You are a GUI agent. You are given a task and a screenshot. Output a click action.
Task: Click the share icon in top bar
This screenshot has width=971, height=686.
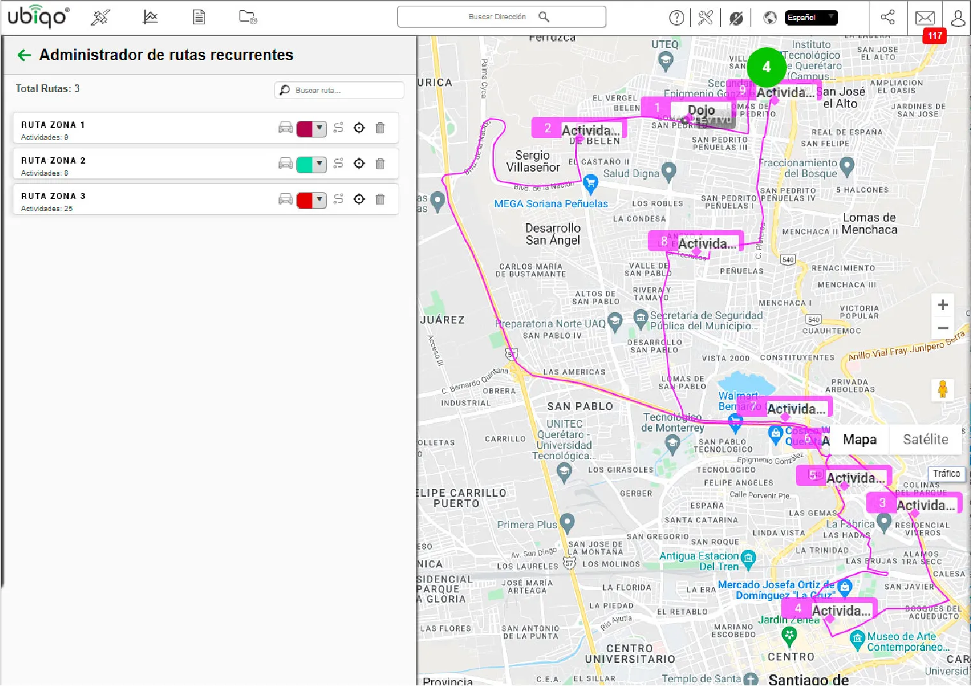(887, 17)
